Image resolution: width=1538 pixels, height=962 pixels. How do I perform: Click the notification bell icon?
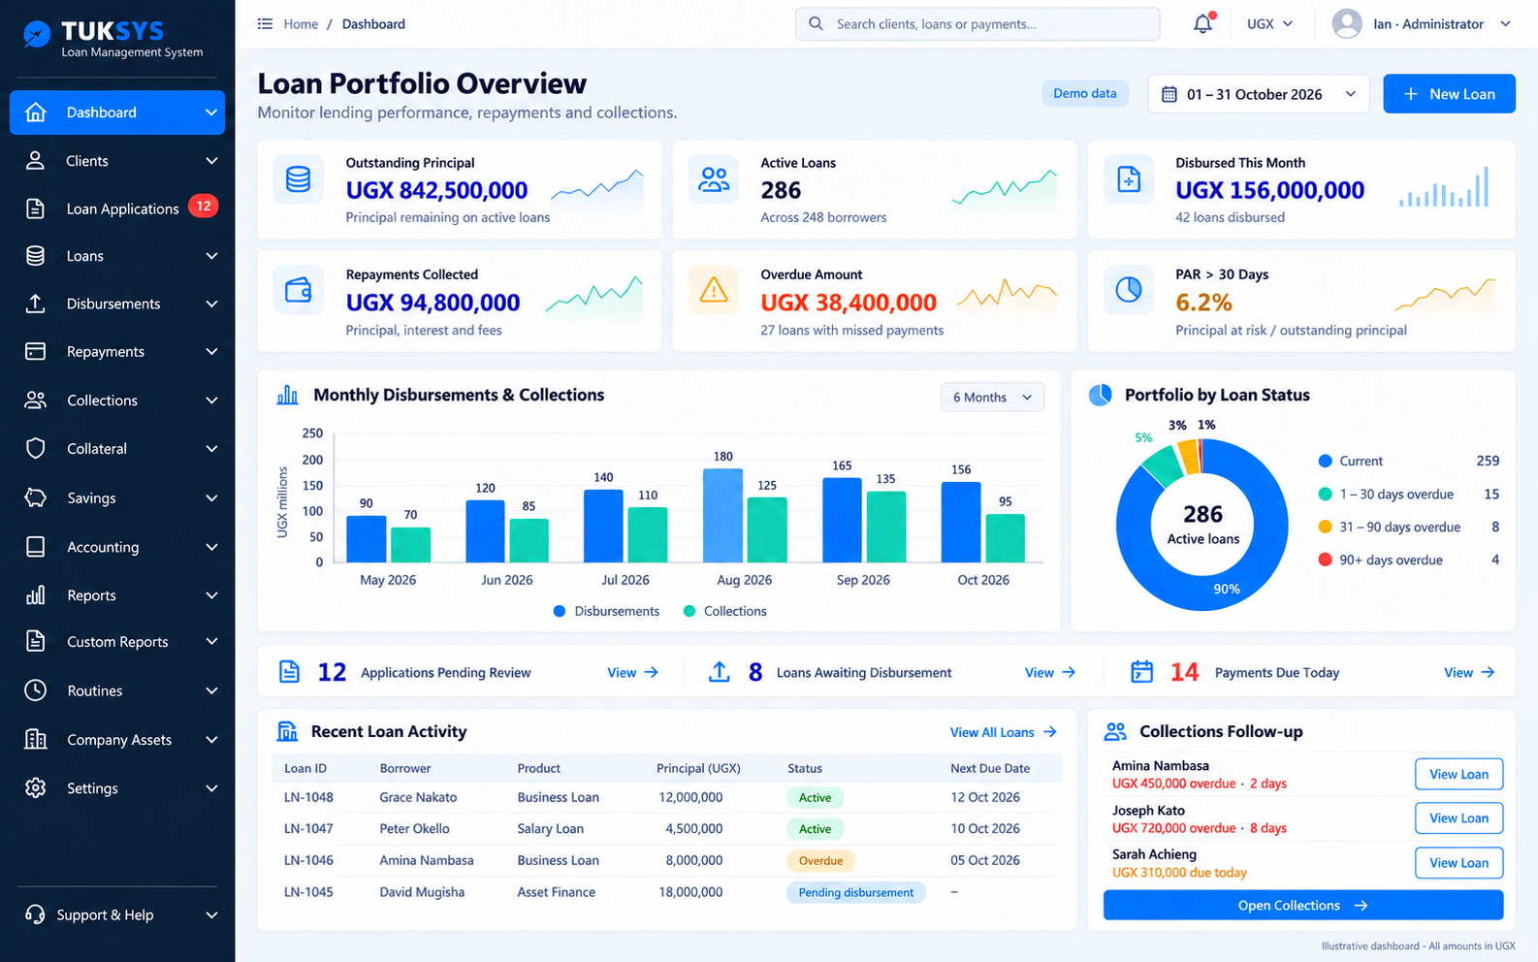[x=1202, y=23]
